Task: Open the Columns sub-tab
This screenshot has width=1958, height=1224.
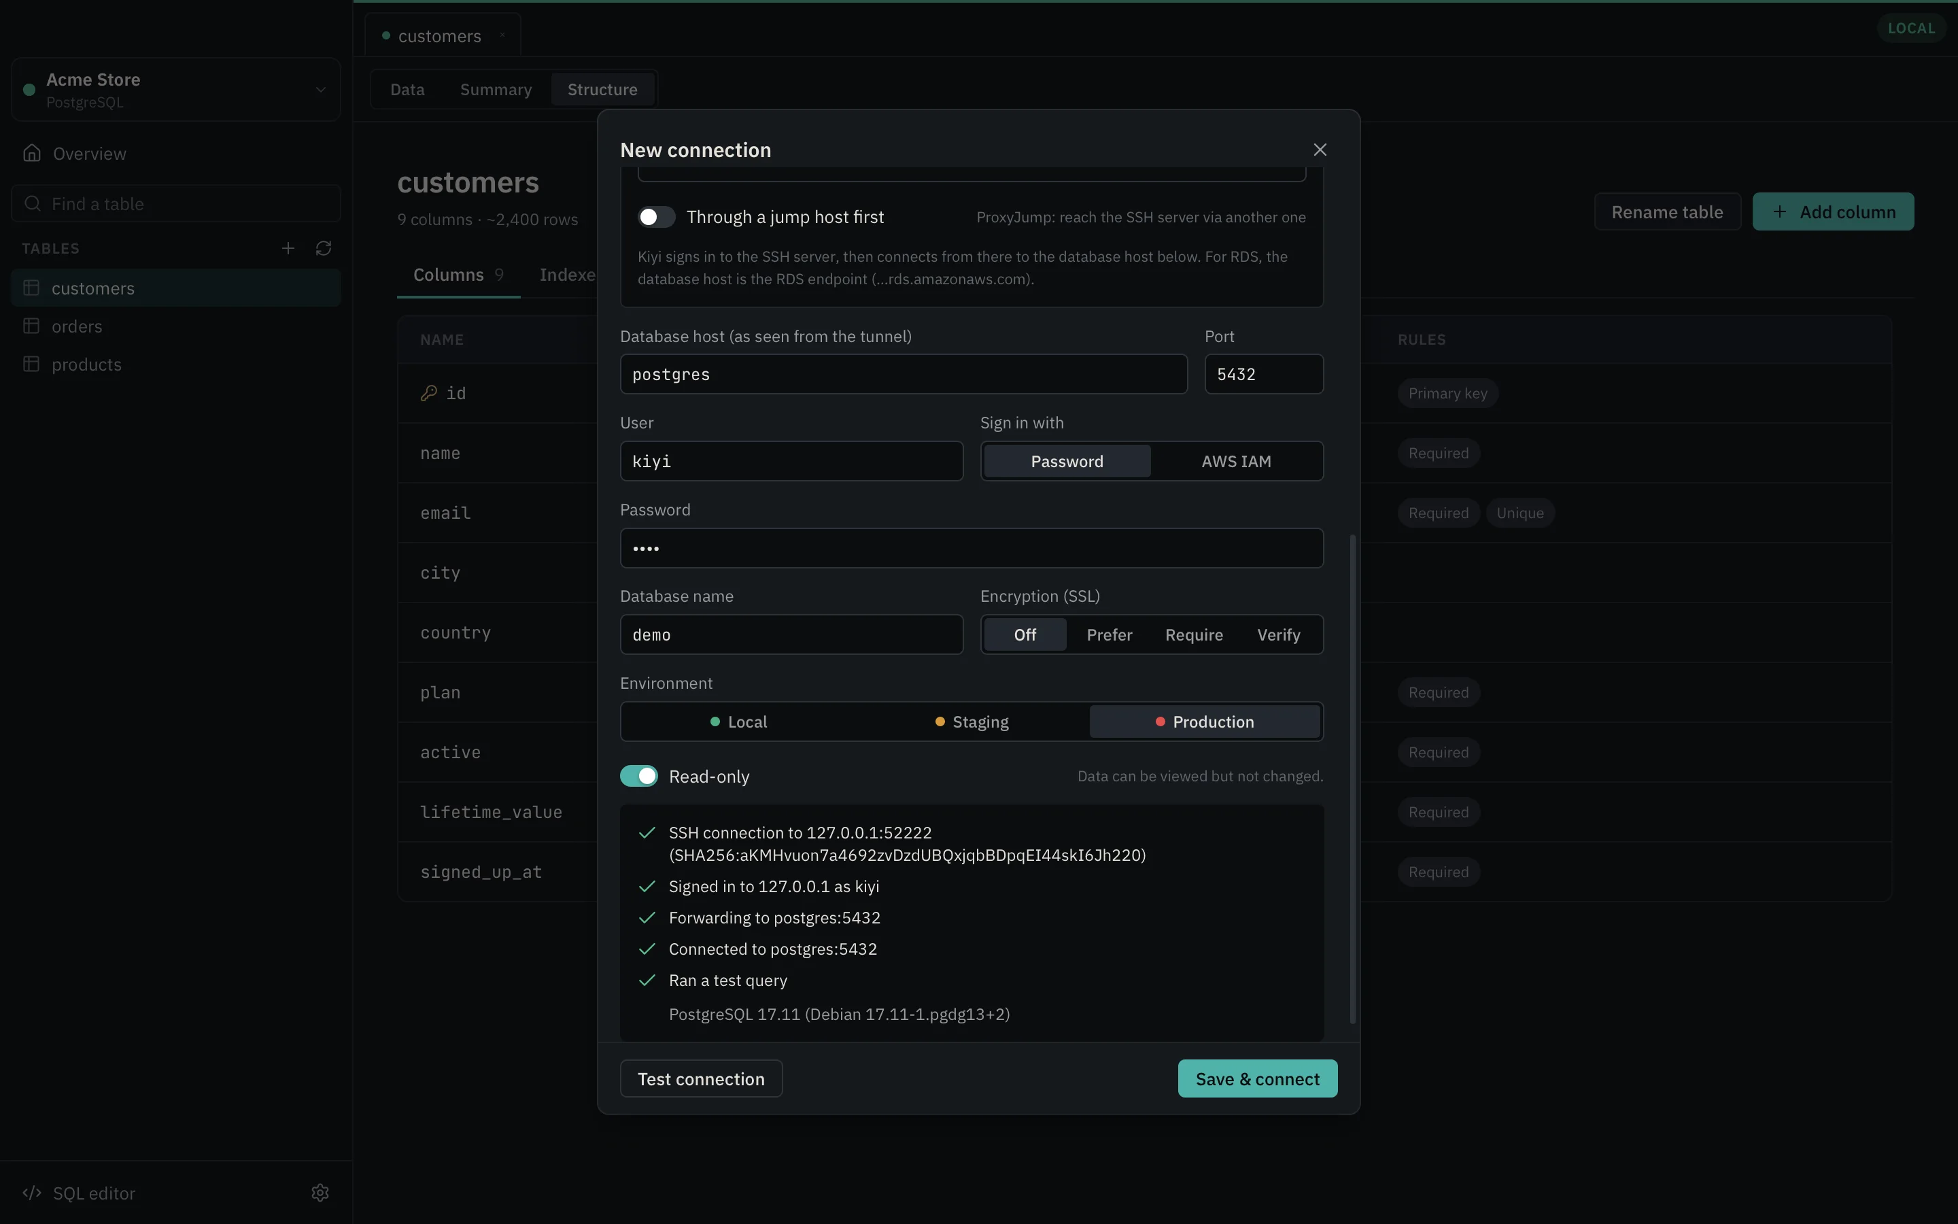Action: coord(458,275)
